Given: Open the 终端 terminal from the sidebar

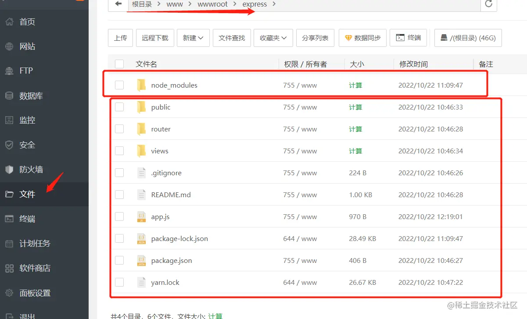Looking at the screenshot, I should [26, 219].
